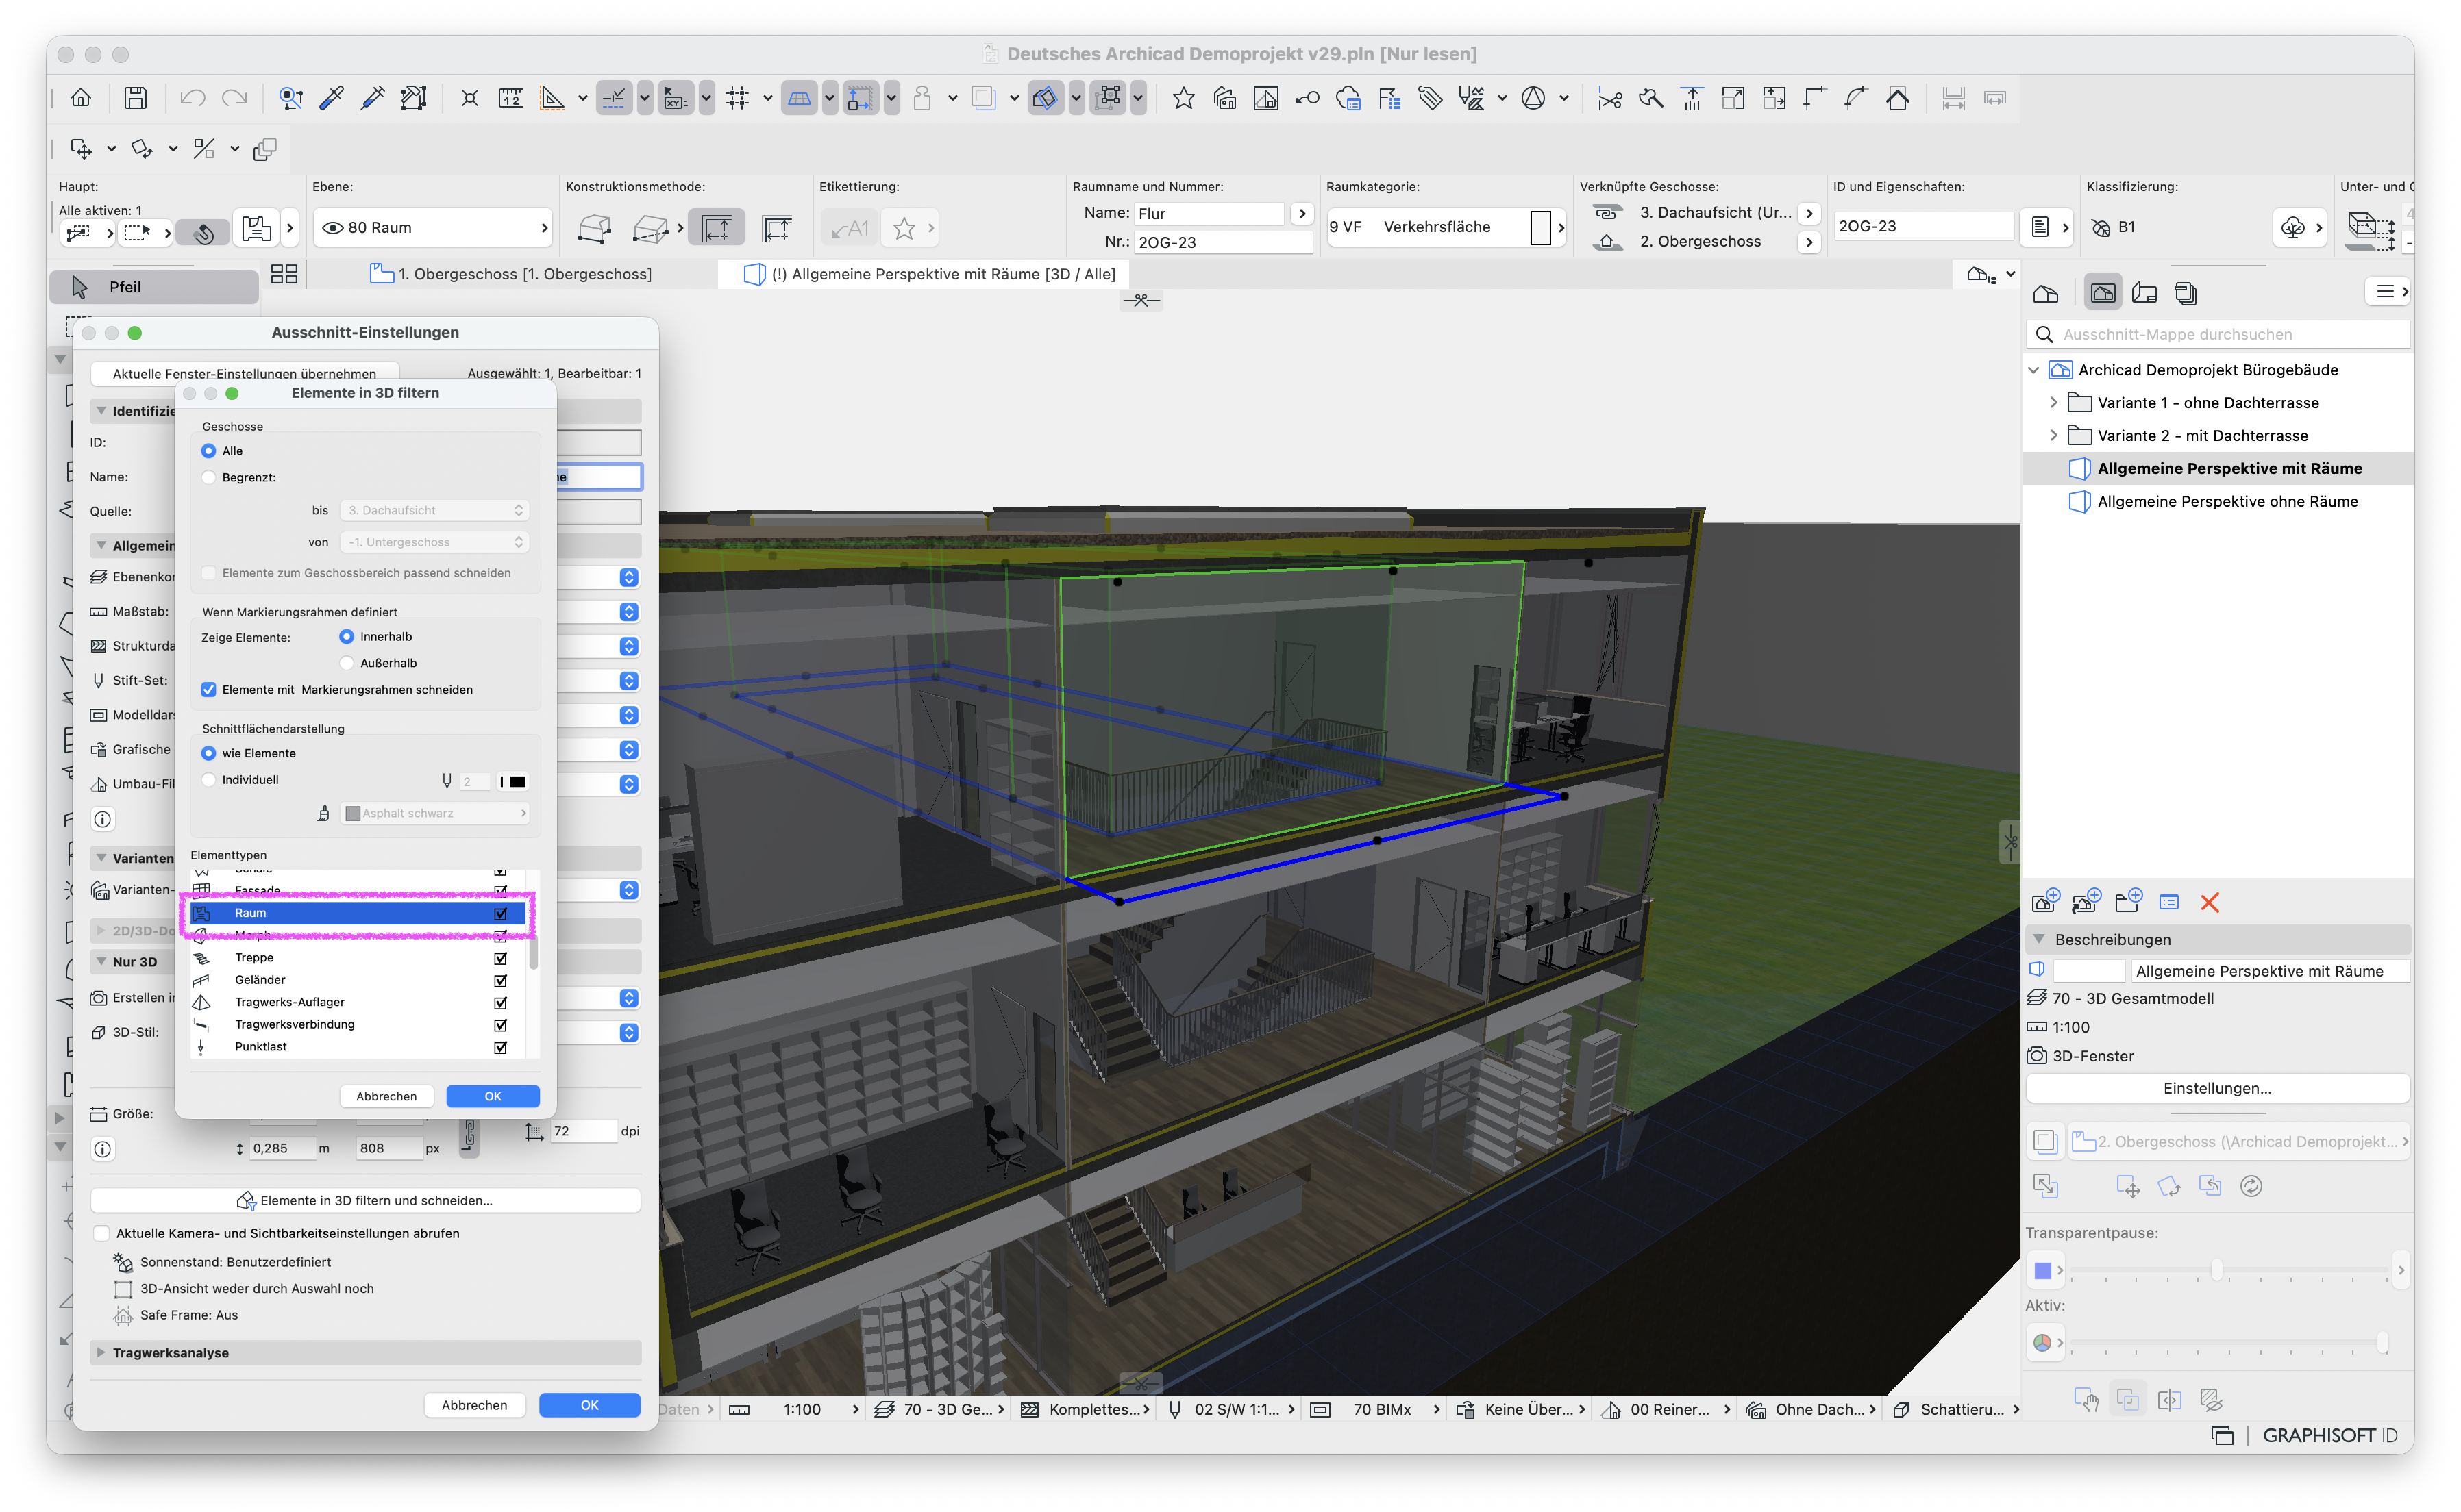Click save current view icon in navigator
This screenshot has width=2461, height=1512.
coord(2045,901)
